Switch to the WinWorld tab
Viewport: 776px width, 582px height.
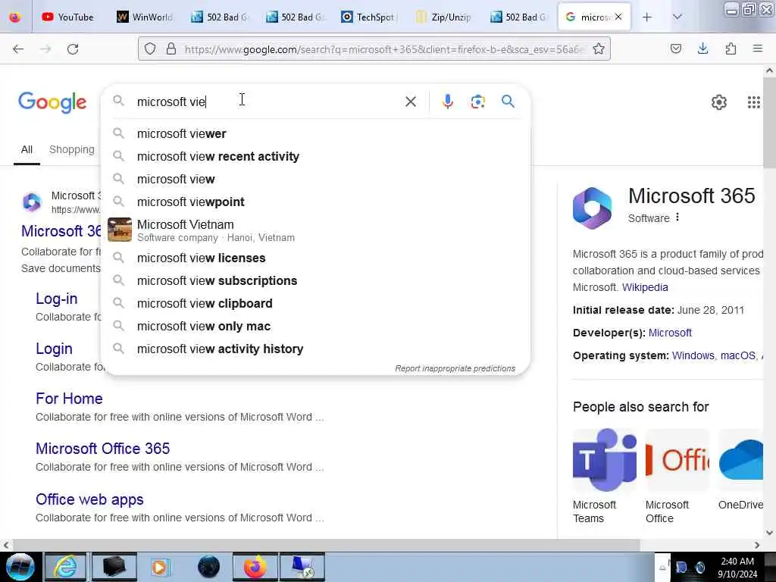click(x=145, y=17)
